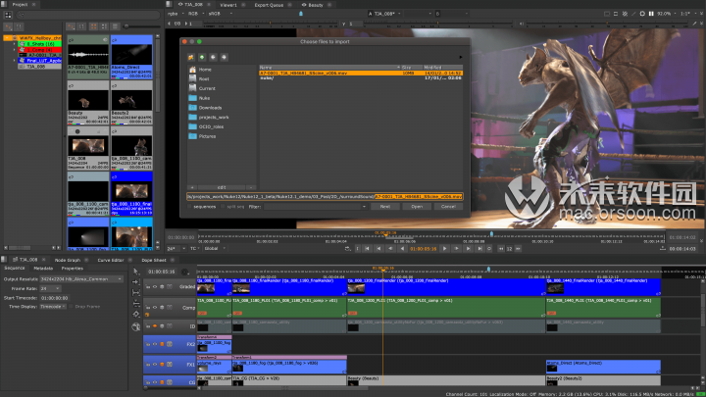Sort the file list by Modified column

(x=441, y=68)
